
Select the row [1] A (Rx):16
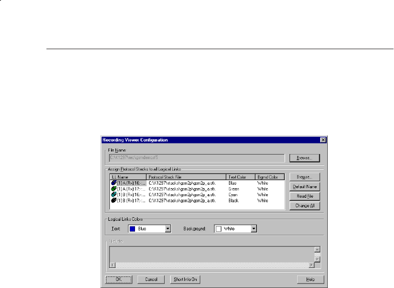tap(197, 183)
